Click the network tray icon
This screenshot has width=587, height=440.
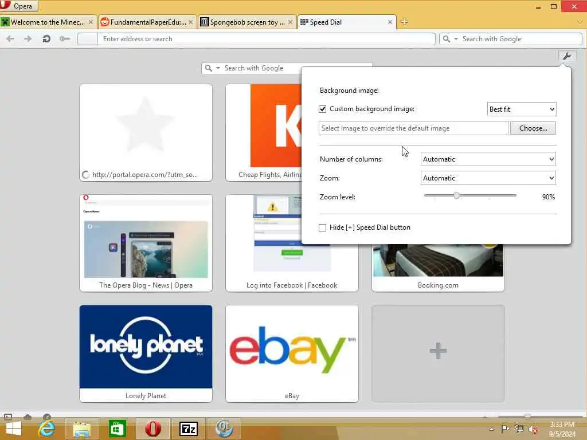pos(519,429)
